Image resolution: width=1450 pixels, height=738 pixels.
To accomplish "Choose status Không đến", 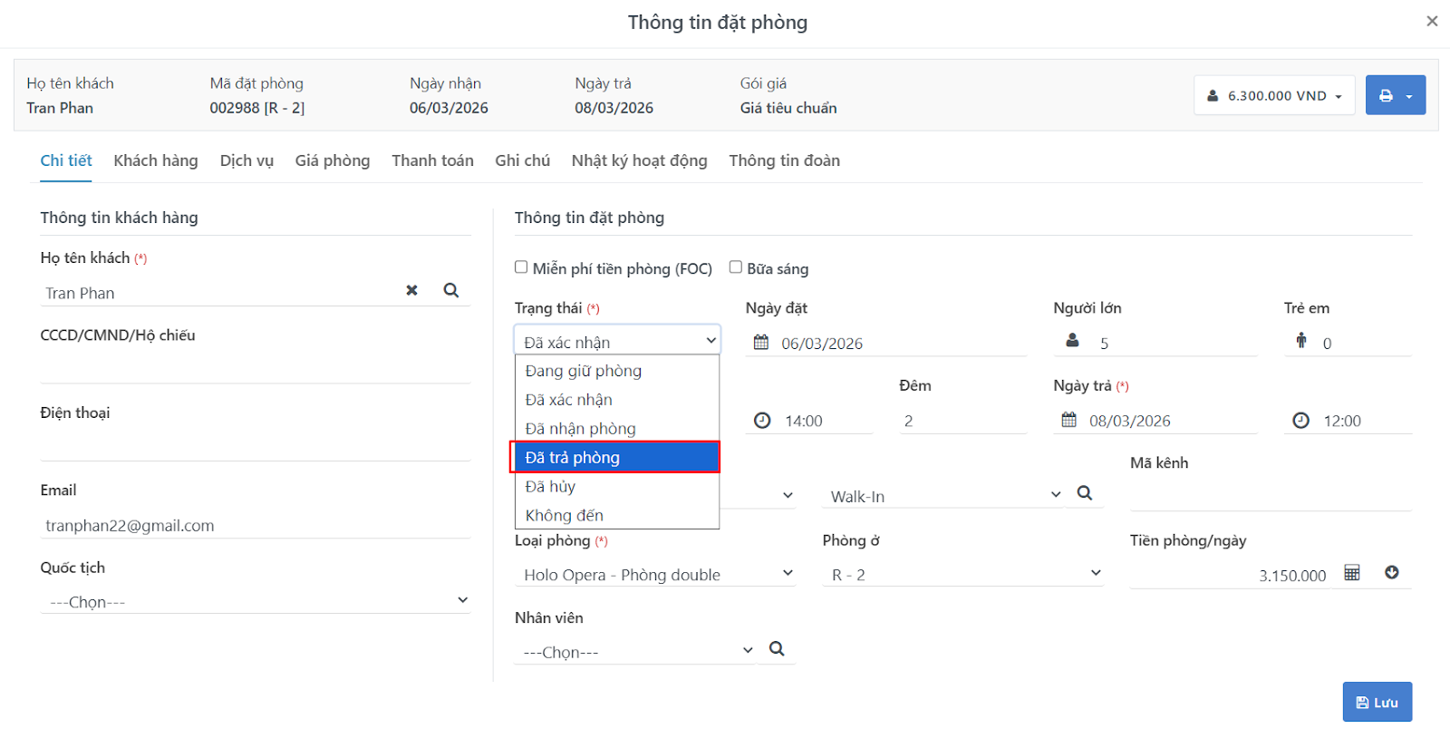I will 616,516.
